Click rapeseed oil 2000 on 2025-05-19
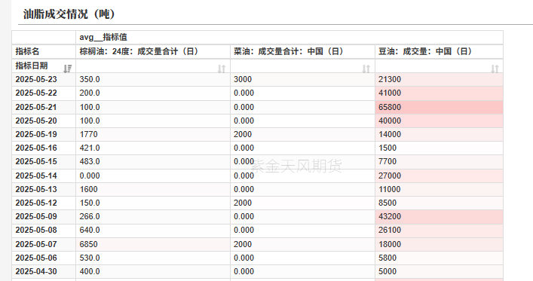 click(x=243, y=135)
